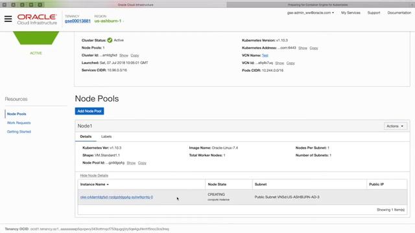Switch to the Oracle Cloud Infrastructure browser tab

click(136, 5)
